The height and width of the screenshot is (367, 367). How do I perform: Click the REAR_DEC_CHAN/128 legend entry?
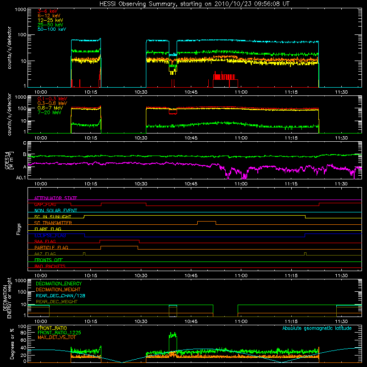[61, 296]
